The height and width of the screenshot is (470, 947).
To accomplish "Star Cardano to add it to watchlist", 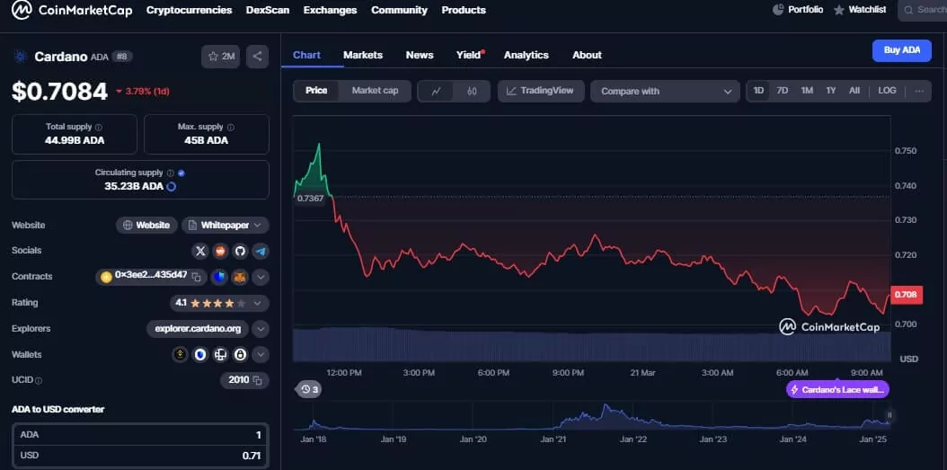I will click(220, 57).
